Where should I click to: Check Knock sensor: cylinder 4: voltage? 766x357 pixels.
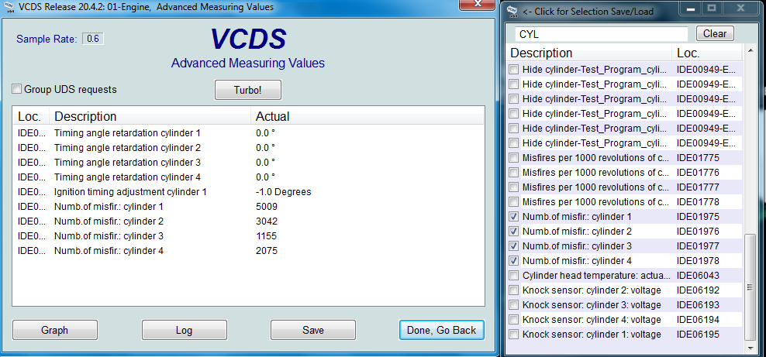point(514,320)
